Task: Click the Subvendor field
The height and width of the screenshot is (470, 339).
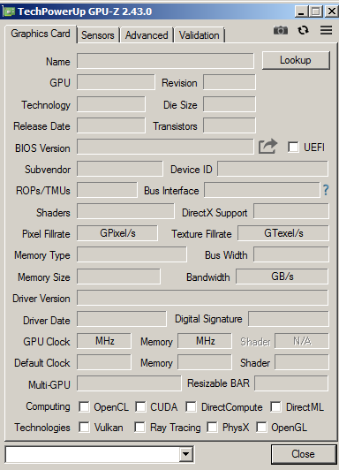Action: pyautogui.click(x=120, y=169)
